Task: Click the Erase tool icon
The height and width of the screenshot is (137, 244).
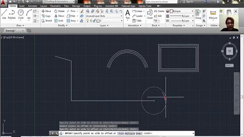Action: [82, 11]
